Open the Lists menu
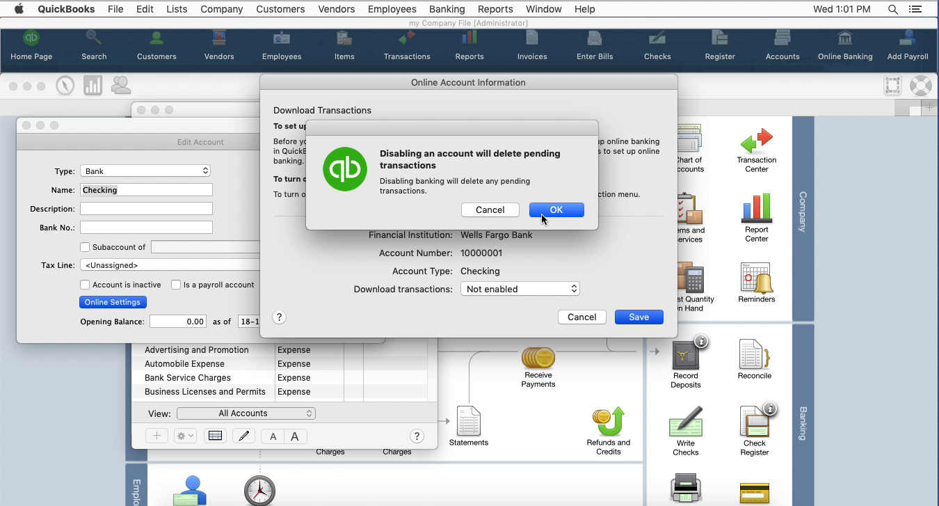The image size is (939, 506). (x=177, y=9)
